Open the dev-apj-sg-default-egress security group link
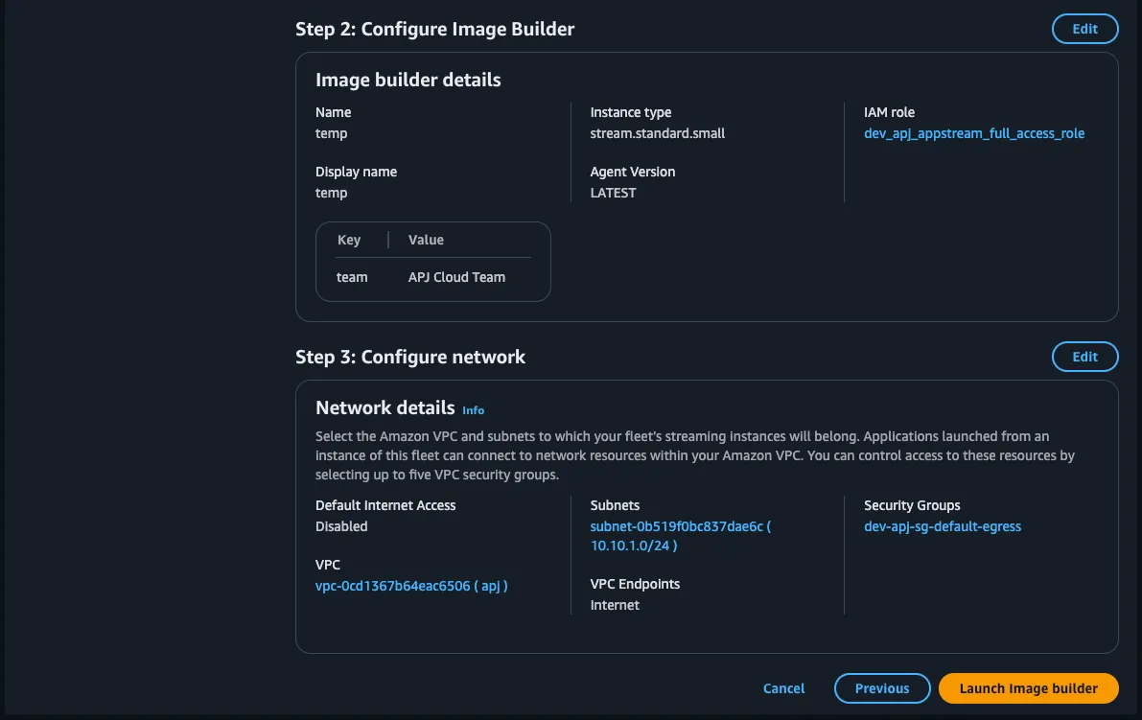 click(942, 526)
